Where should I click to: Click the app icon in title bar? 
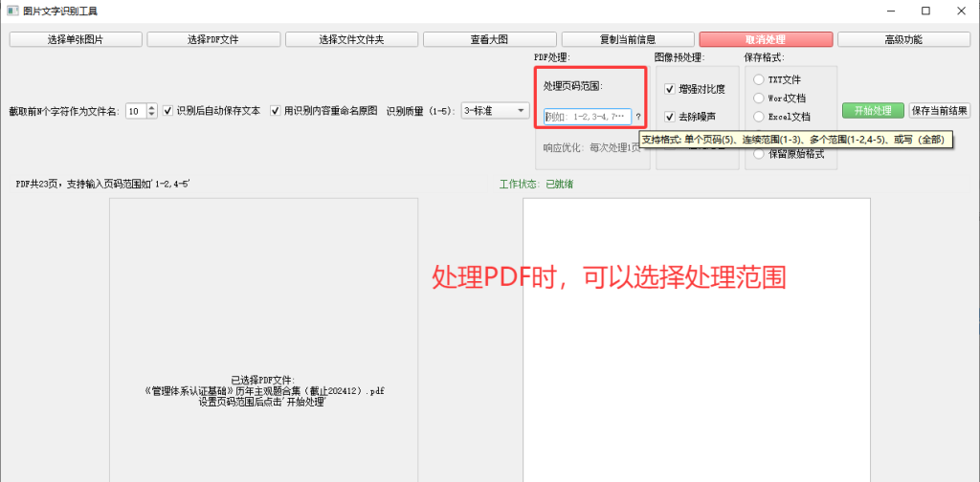(11, 11)
